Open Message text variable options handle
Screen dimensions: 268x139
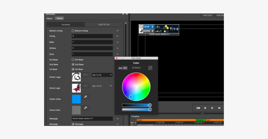tap(117, 118)
